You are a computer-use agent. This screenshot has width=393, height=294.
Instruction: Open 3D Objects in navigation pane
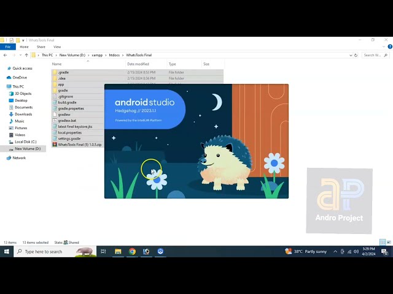pyautogui.click(x=20, y=94)
